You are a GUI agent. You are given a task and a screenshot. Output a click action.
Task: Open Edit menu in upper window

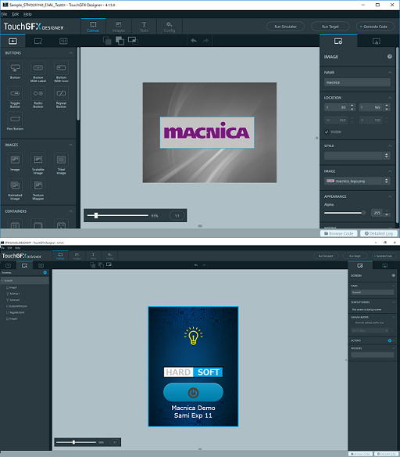[15, 14]
